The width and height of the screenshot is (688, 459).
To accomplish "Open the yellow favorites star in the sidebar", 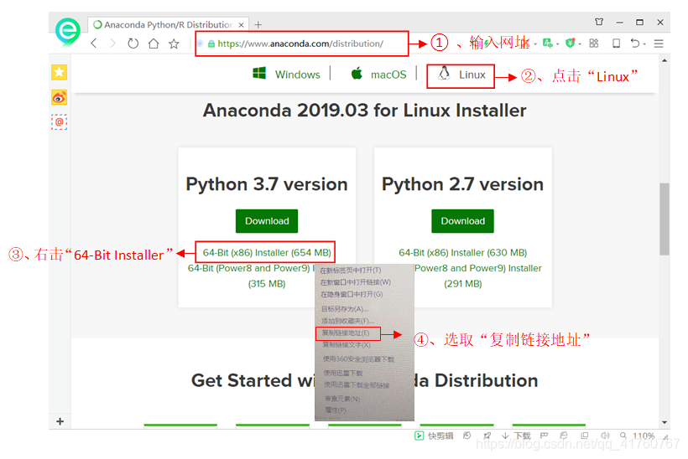I will point(60,72).
